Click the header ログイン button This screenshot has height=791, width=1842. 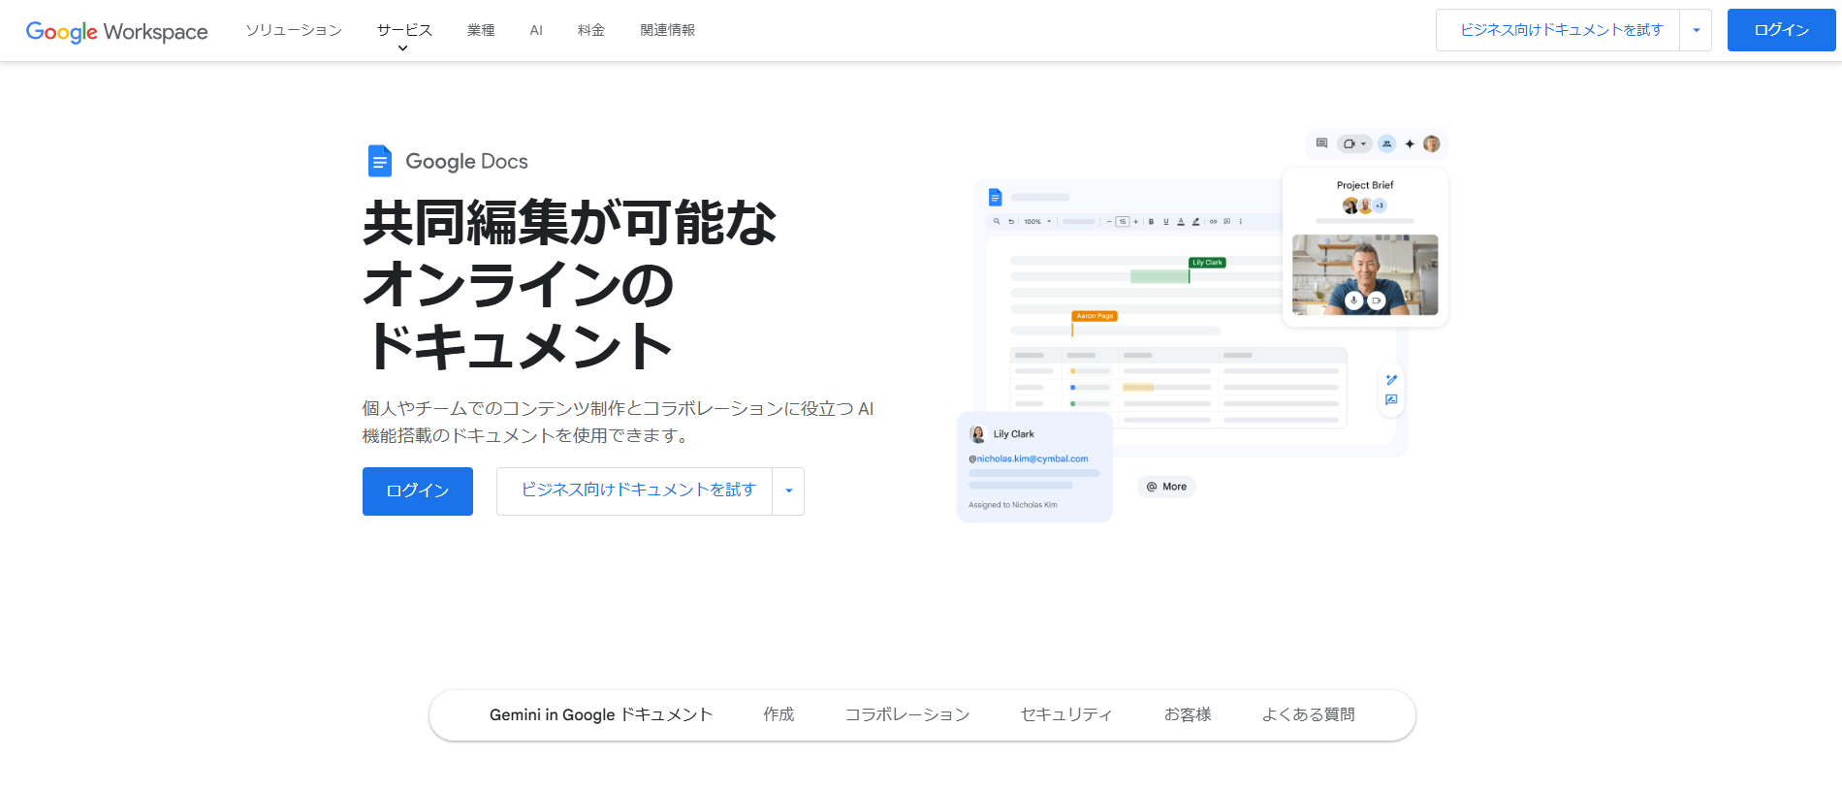1782,30
